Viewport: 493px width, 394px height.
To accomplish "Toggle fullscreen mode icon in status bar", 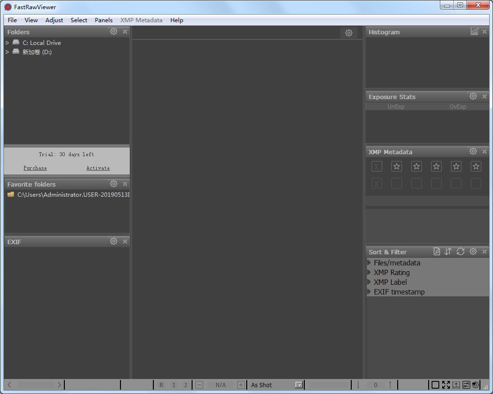I will point(446,385).
